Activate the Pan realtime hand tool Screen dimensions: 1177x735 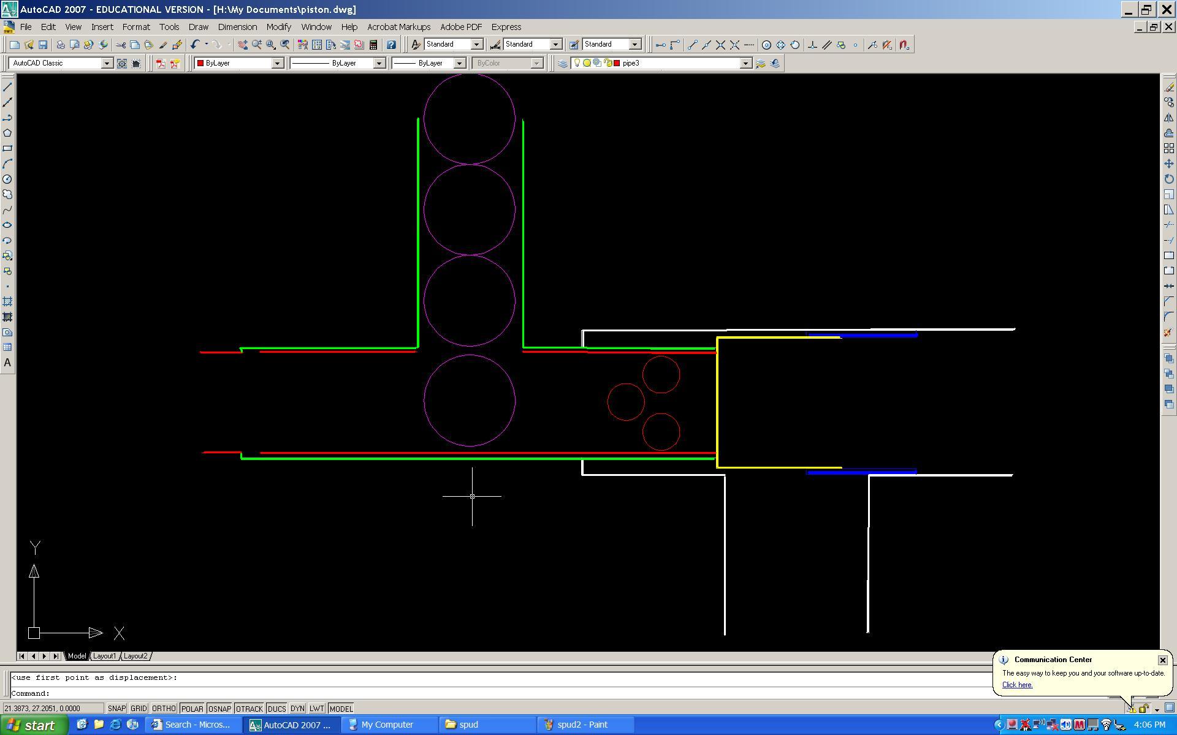tap(243, 45)
